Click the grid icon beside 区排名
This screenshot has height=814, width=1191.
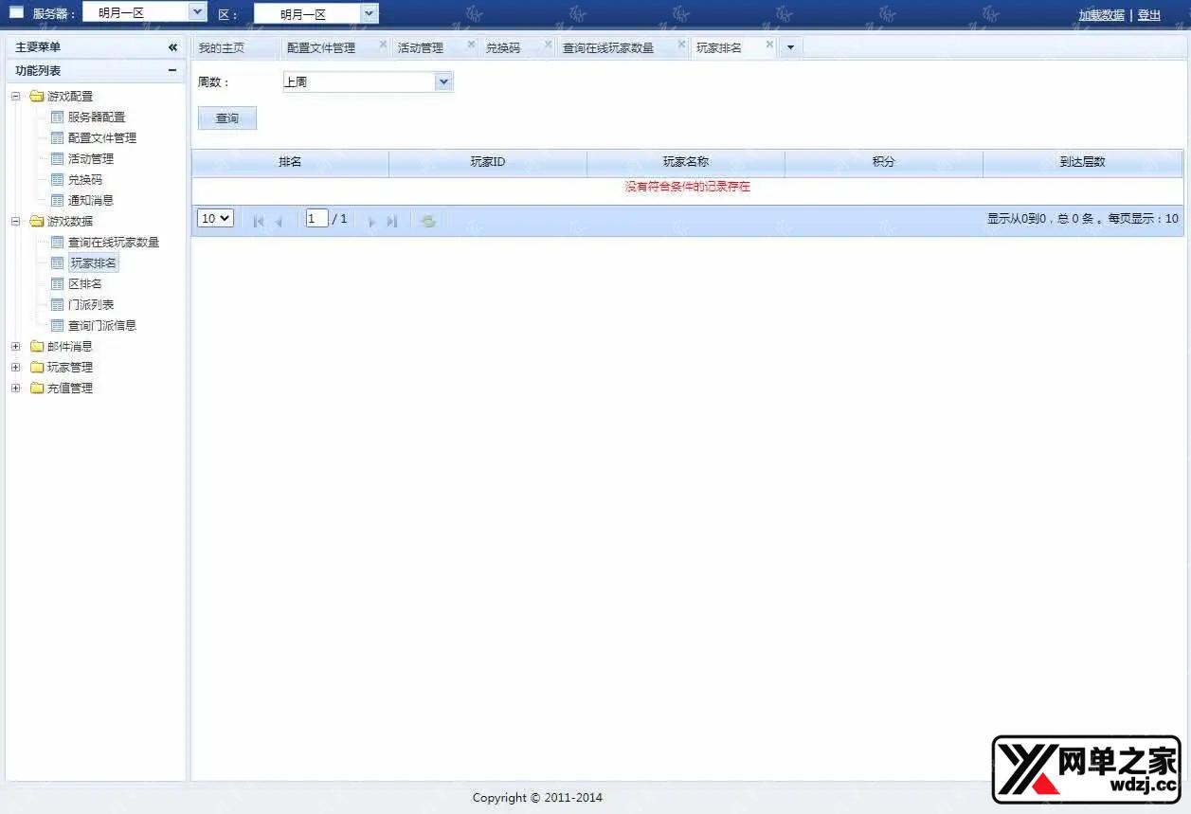[58, 283]
